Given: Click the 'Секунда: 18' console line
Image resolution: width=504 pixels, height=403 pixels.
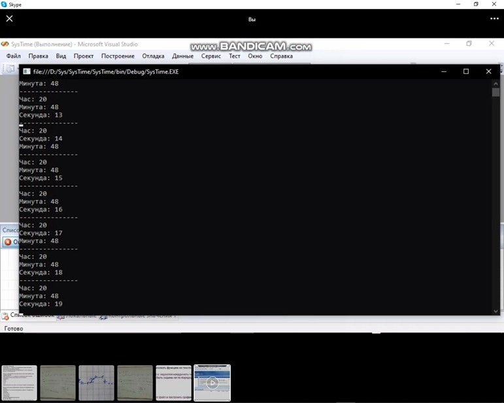Looking at the screenshot, I should point(41,272).
